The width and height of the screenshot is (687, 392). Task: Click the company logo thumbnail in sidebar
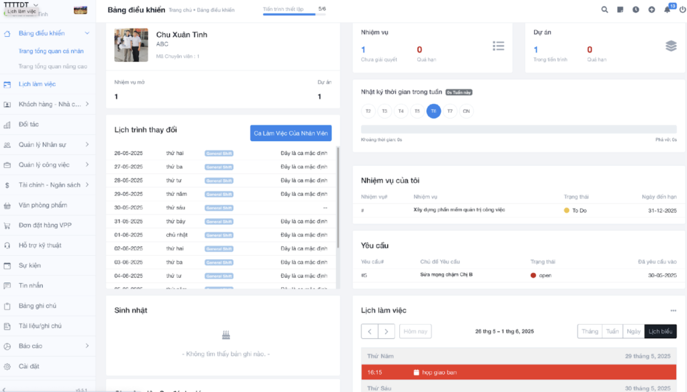pos(81,9)
